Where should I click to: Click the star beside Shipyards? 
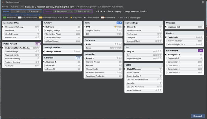pyautogui.click(x=160, y=27)
